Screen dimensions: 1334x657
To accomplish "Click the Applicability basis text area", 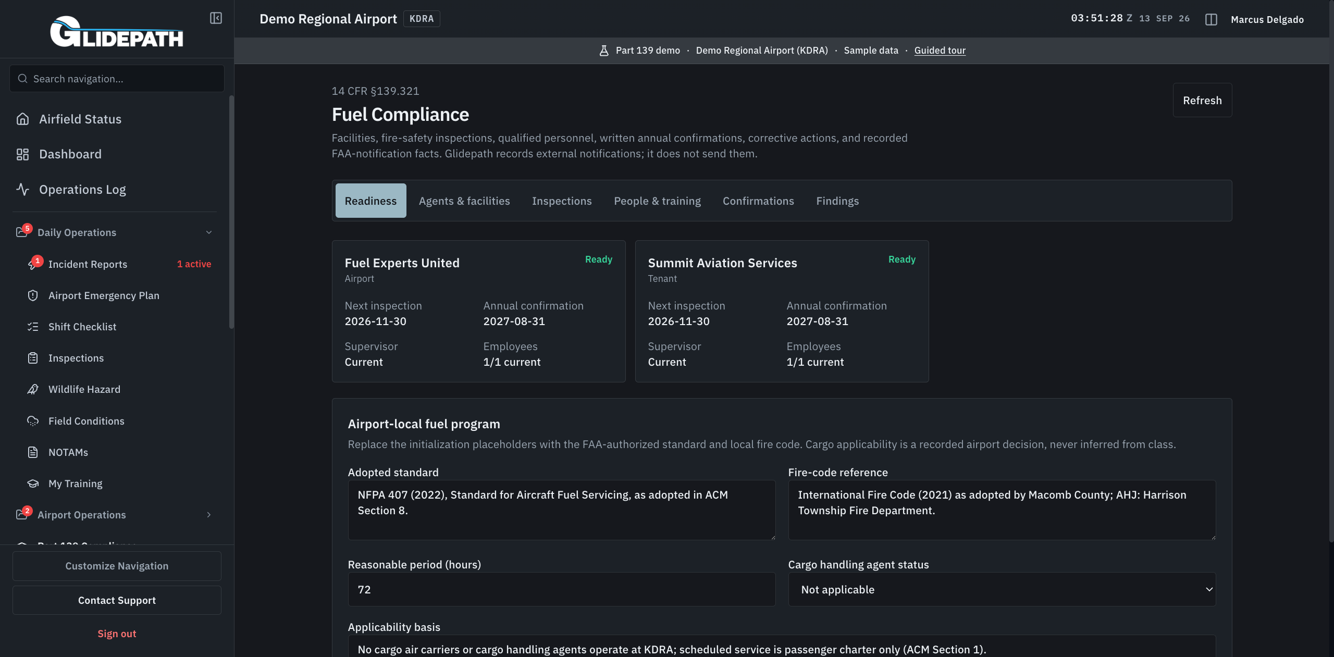I will pyautogui.click(x=782, y=647).
